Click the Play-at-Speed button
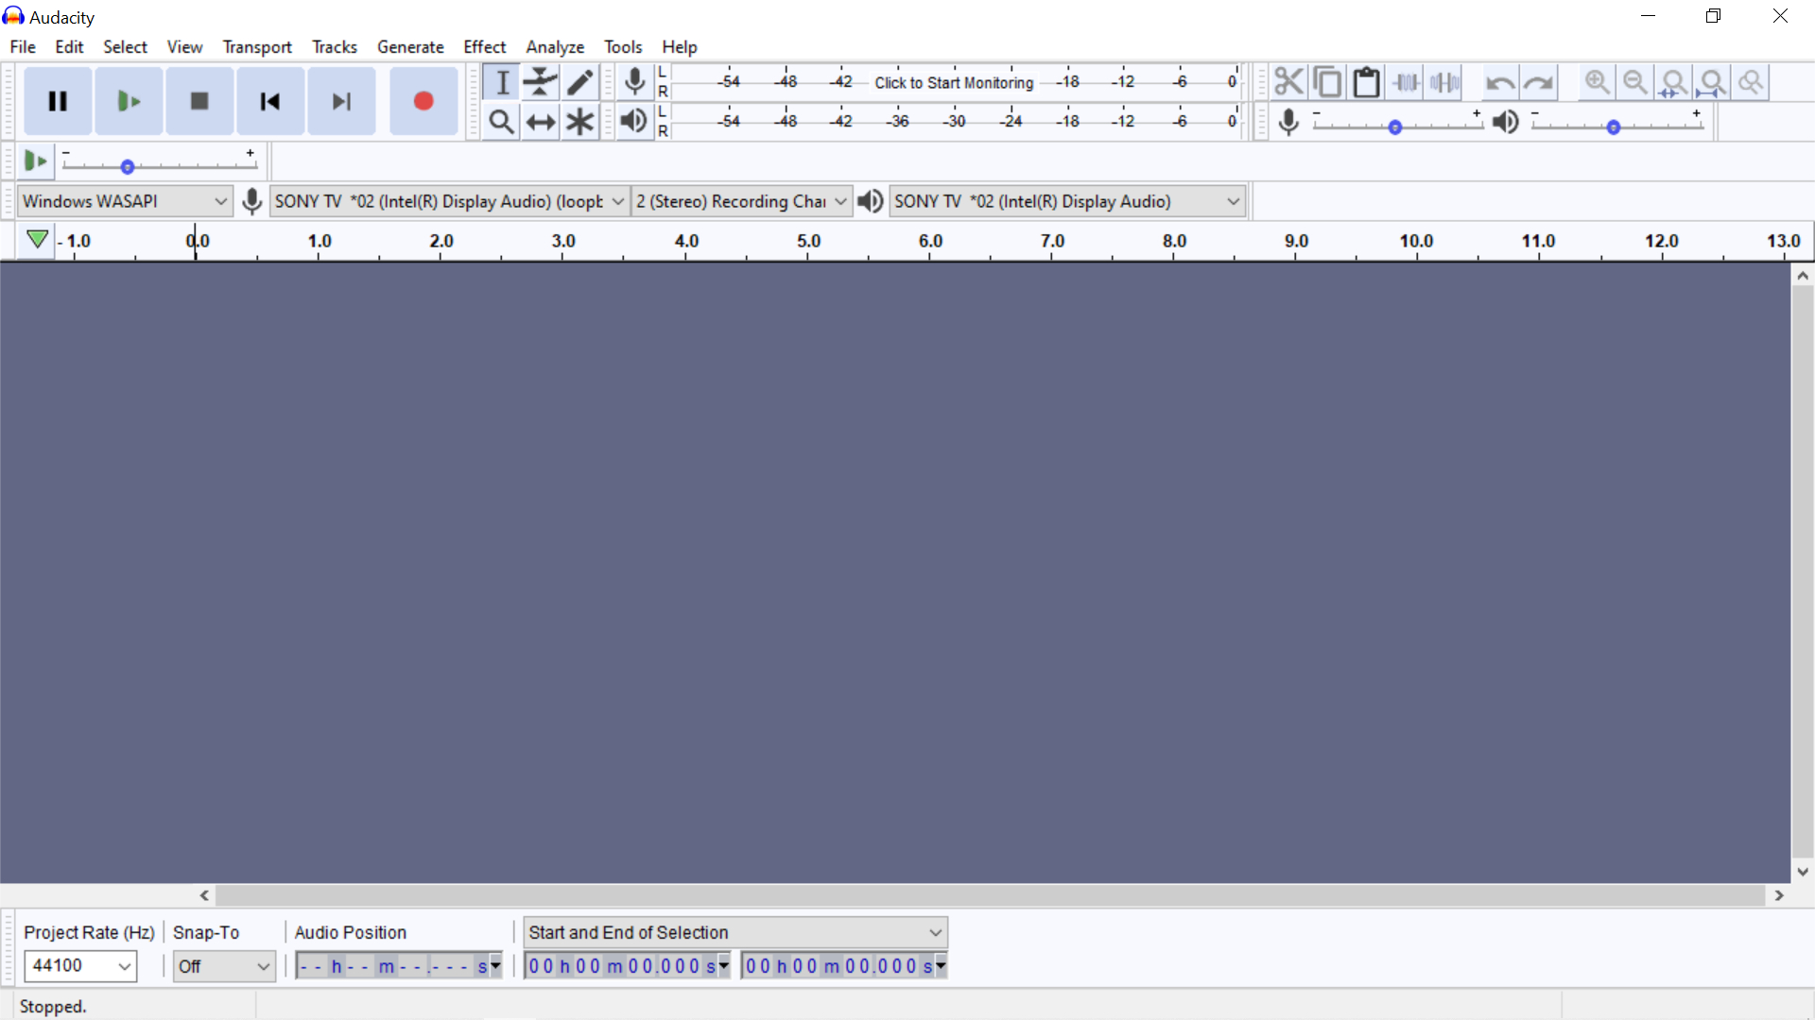Image resolution: width=1815 pixels, height=1020 pixels. 36,161
